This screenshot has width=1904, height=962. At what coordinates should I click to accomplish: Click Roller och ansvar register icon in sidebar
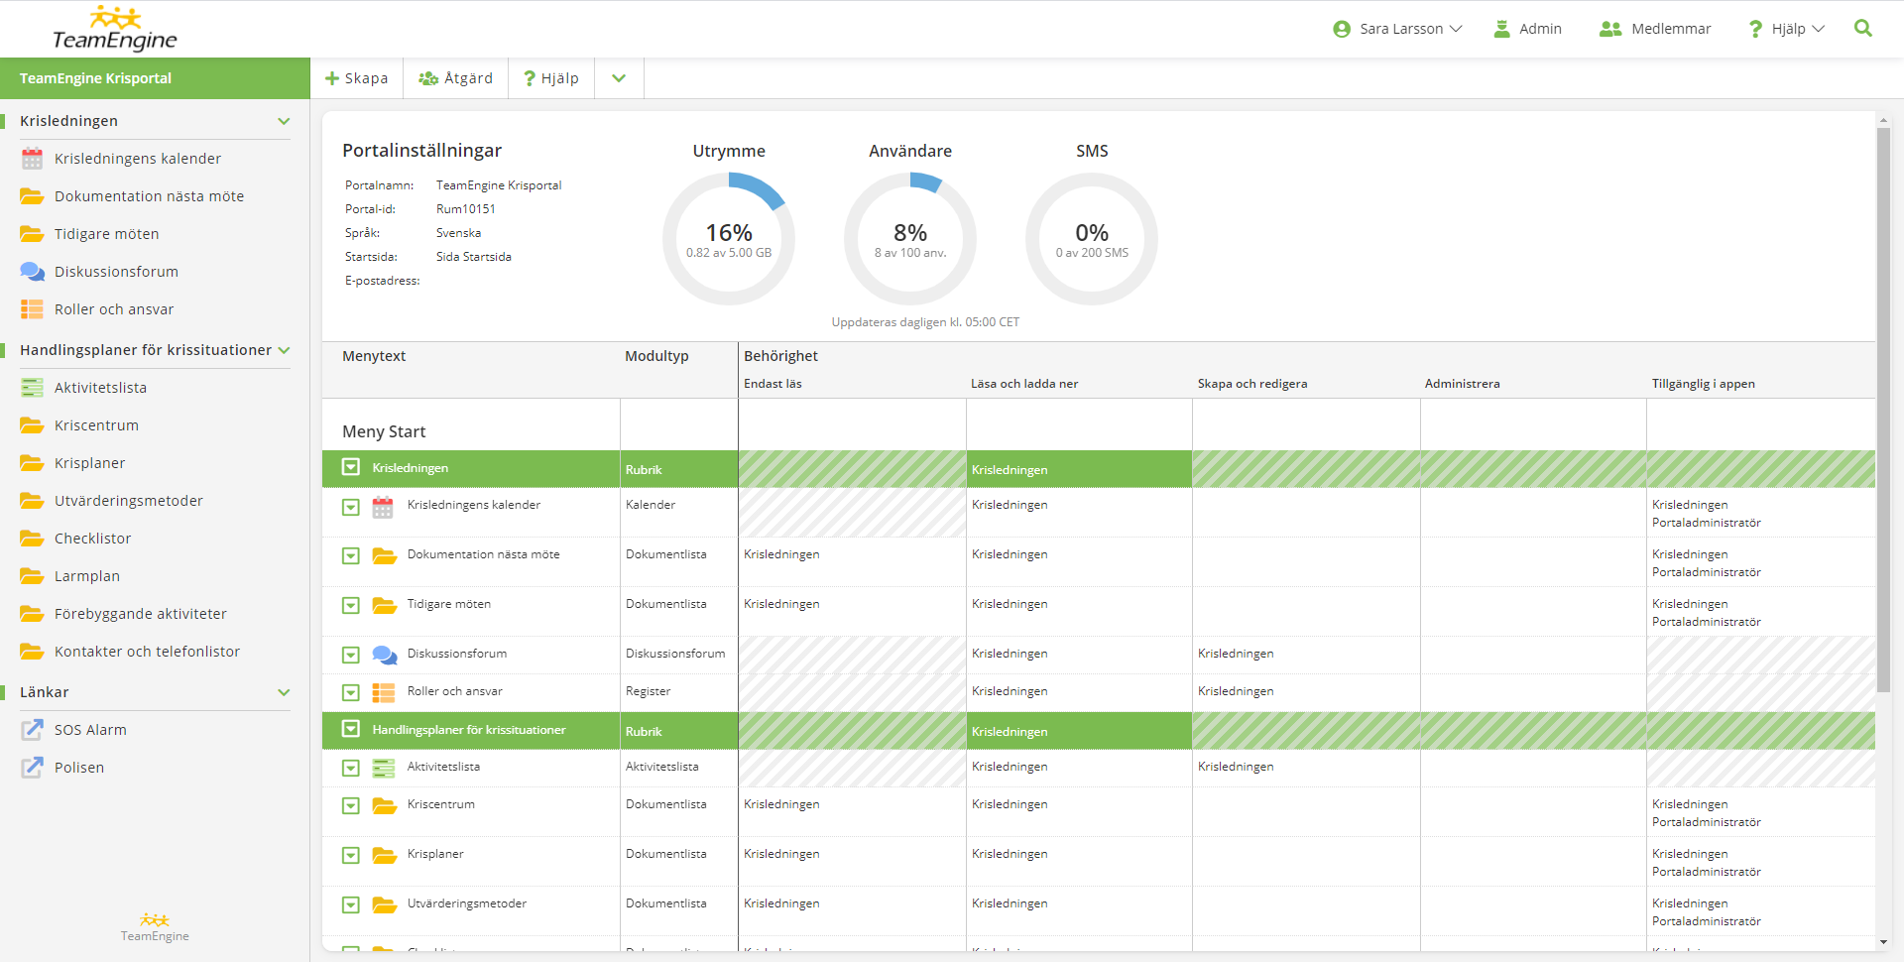point(33,309)
